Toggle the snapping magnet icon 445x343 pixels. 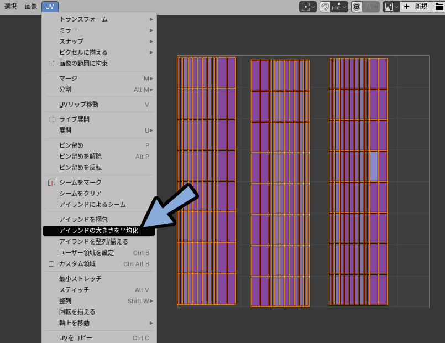click(325, 7)
